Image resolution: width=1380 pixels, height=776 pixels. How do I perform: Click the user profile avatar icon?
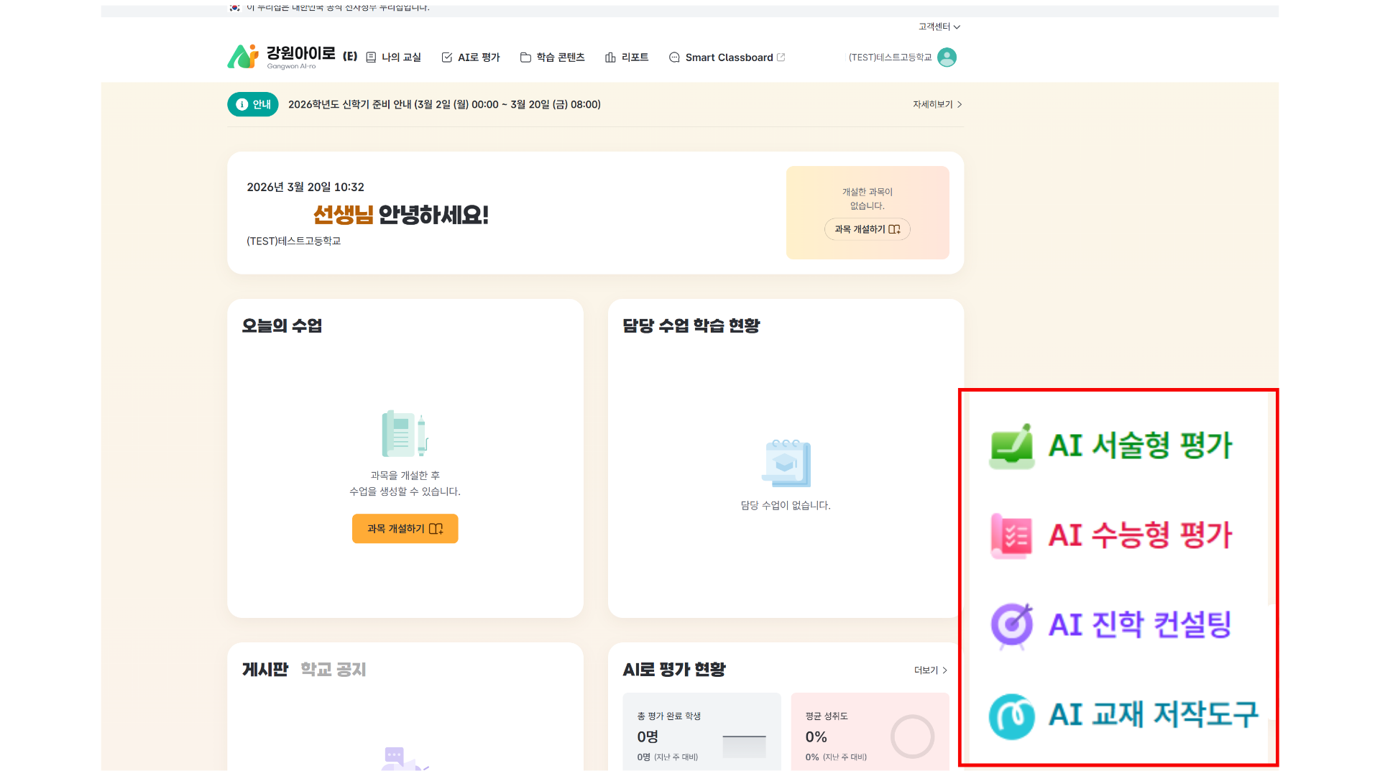coord(947,57)
